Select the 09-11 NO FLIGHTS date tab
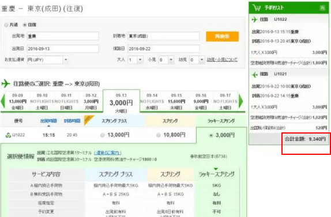The height and width of the screenshot is (217, 331). click(x=66, y=101)
